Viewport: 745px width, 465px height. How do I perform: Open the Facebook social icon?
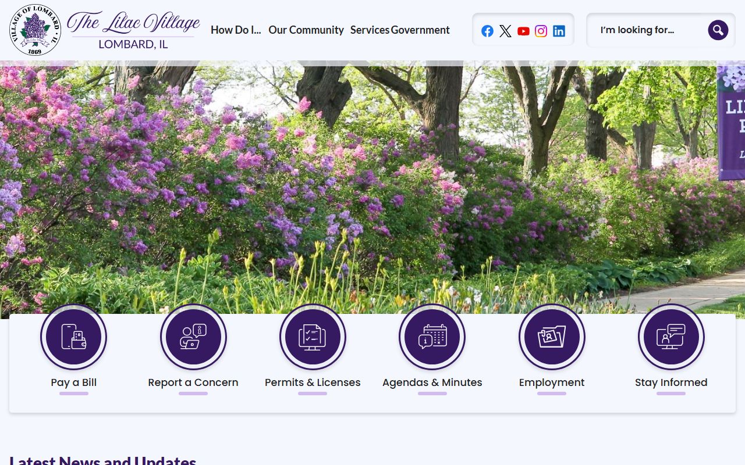point(487,31)
